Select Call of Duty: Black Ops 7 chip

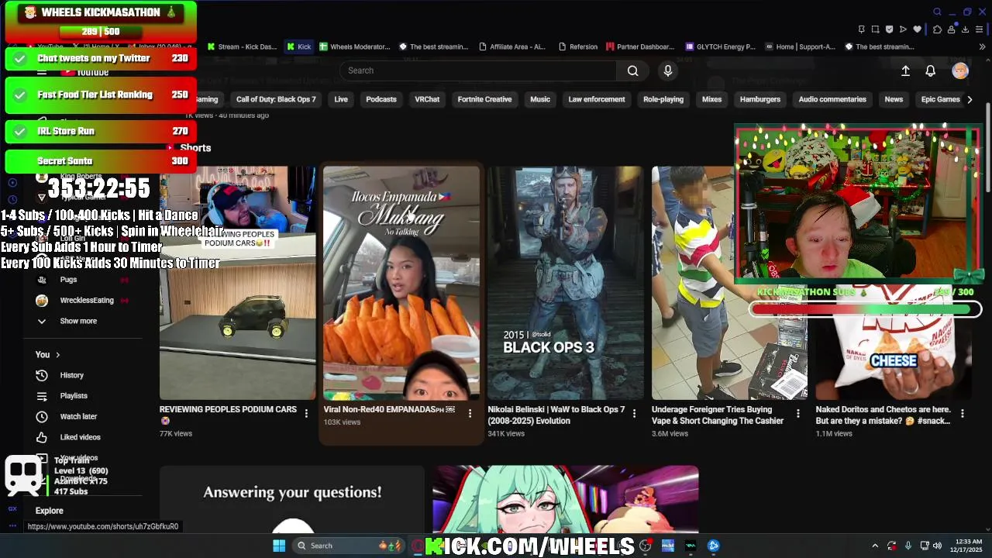[276, 99]
